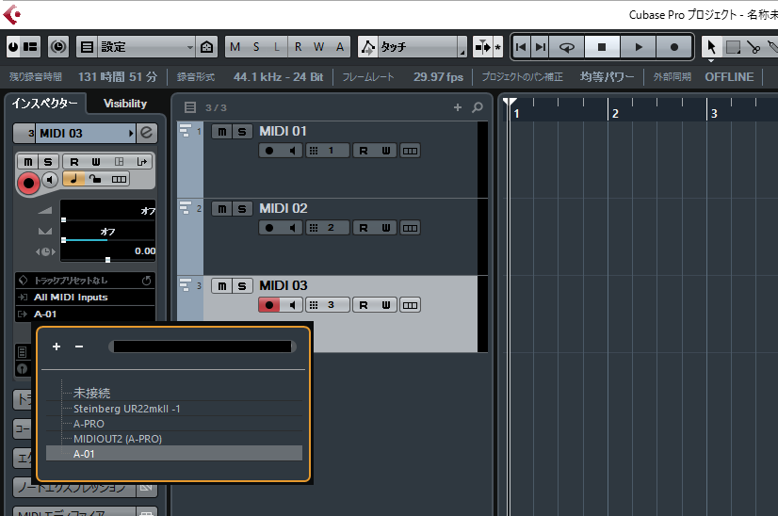
Task: Mute the MIDI 01 track
Action: coord(221,132)
